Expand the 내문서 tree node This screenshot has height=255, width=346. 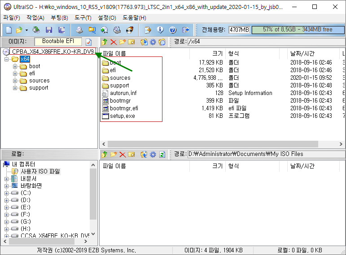(x=6, y=179)
